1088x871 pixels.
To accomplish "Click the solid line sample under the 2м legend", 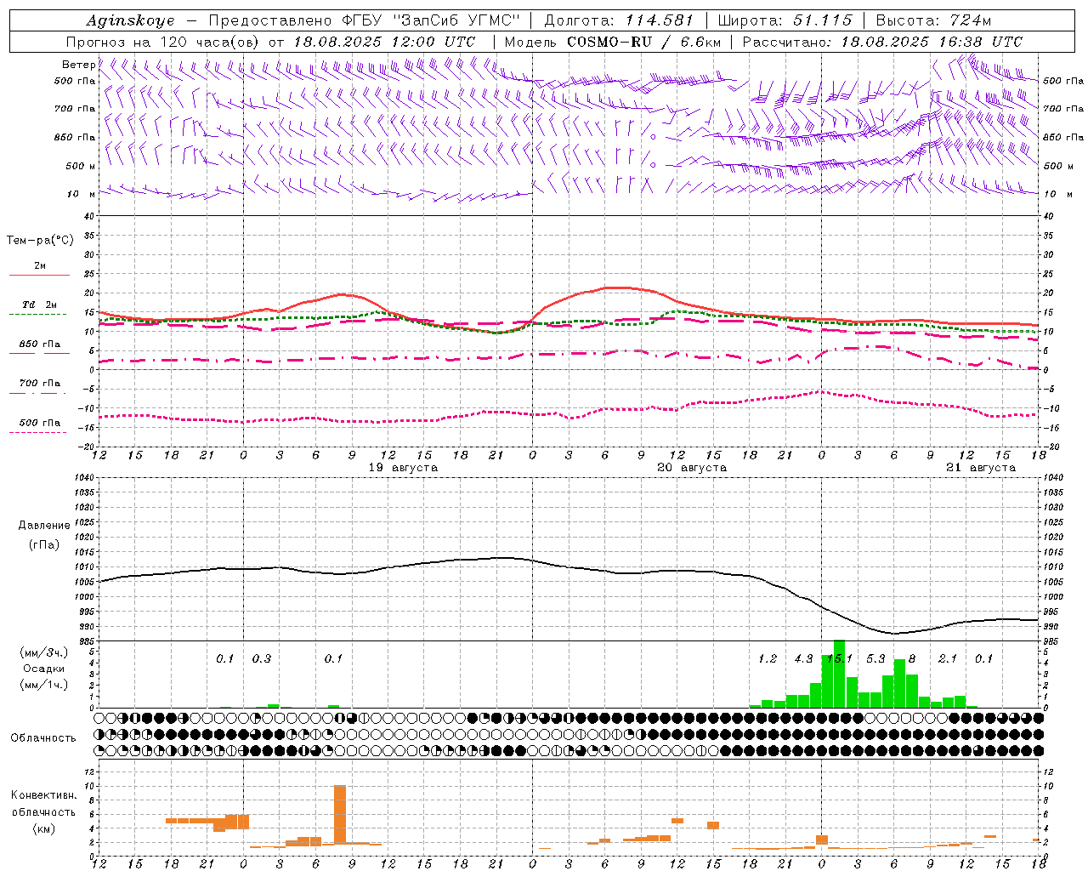I will click(x=40, y=275).
